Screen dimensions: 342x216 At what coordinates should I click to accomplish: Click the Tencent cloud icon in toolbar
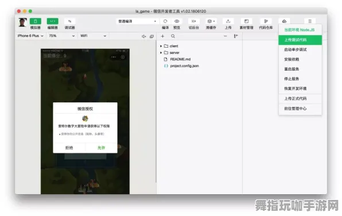point(284,21)
